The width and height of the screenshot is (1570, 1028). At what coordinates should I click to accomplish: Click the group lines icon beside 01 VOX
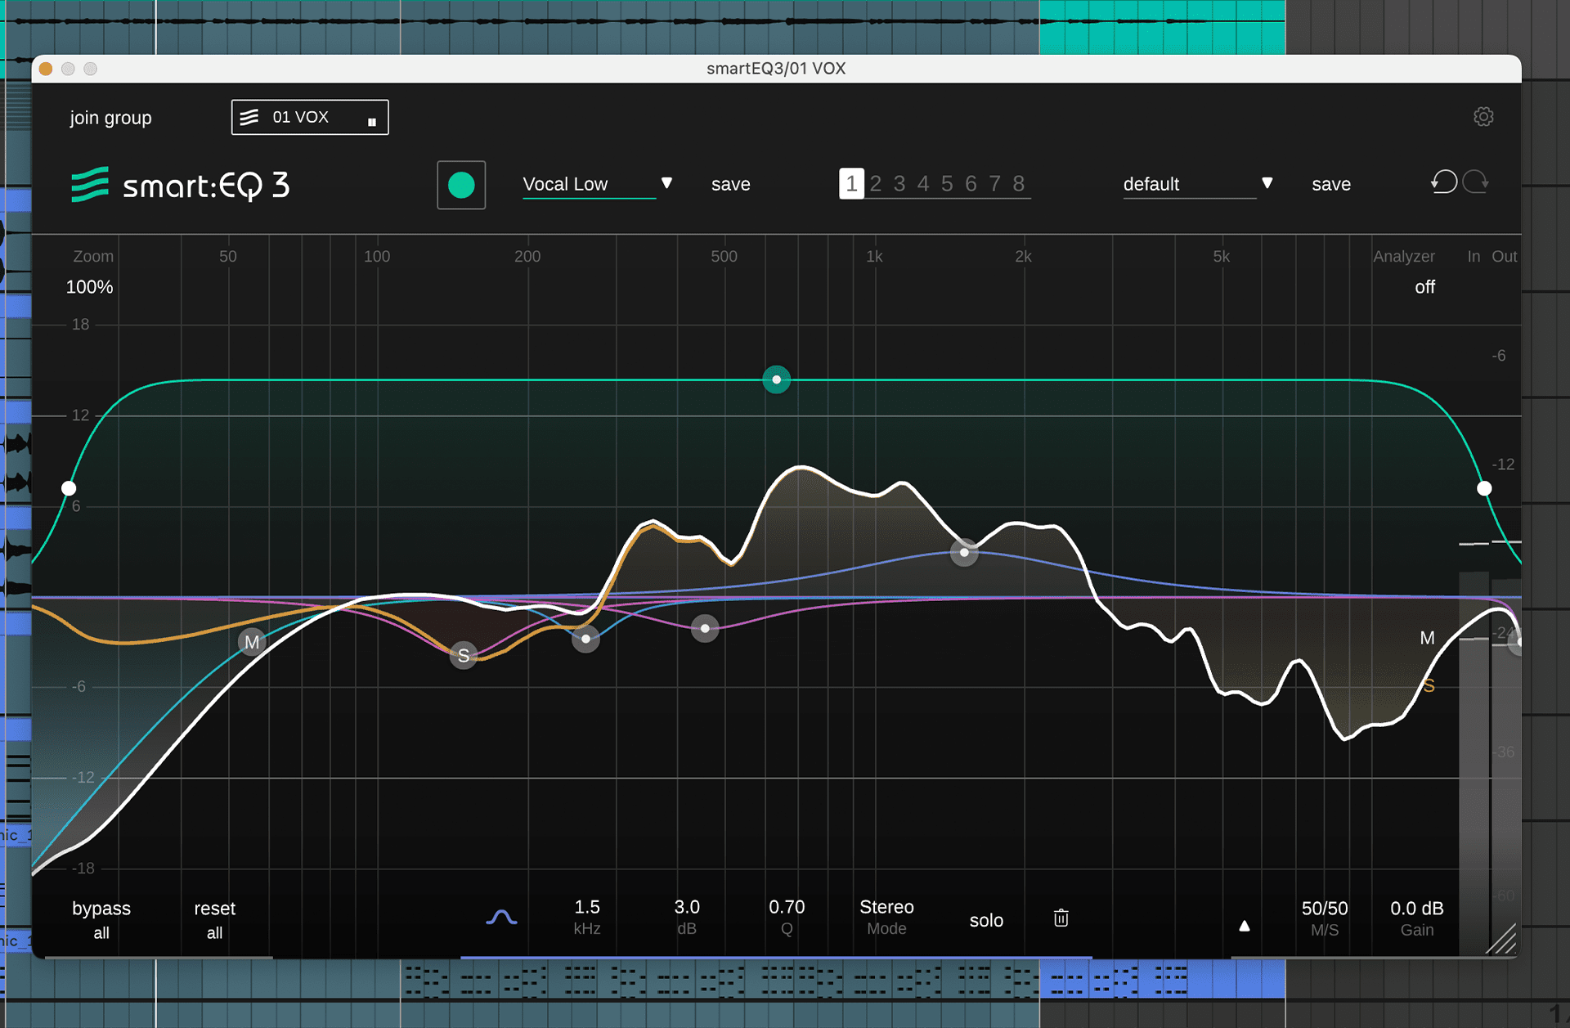(249, 117)
